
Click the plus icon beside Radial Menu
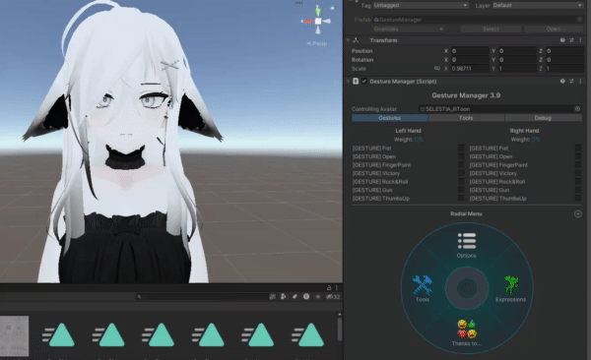coord(578,213)
